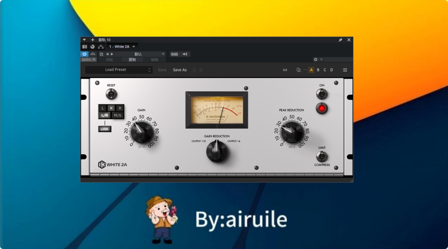Viewport: 448px width, 249px height.
Task: Go to previous preset with left arrow
Action: 108,54
